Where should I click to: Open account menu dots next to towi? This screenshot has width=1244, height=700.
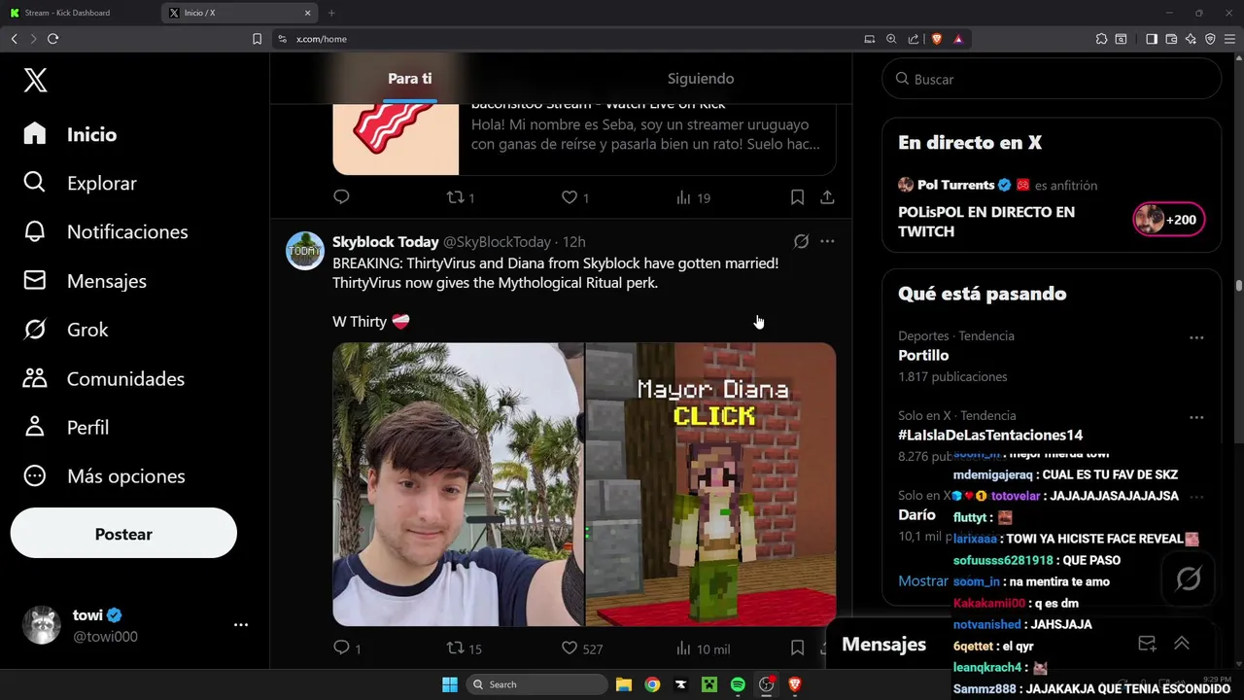(x=241, y=625)
